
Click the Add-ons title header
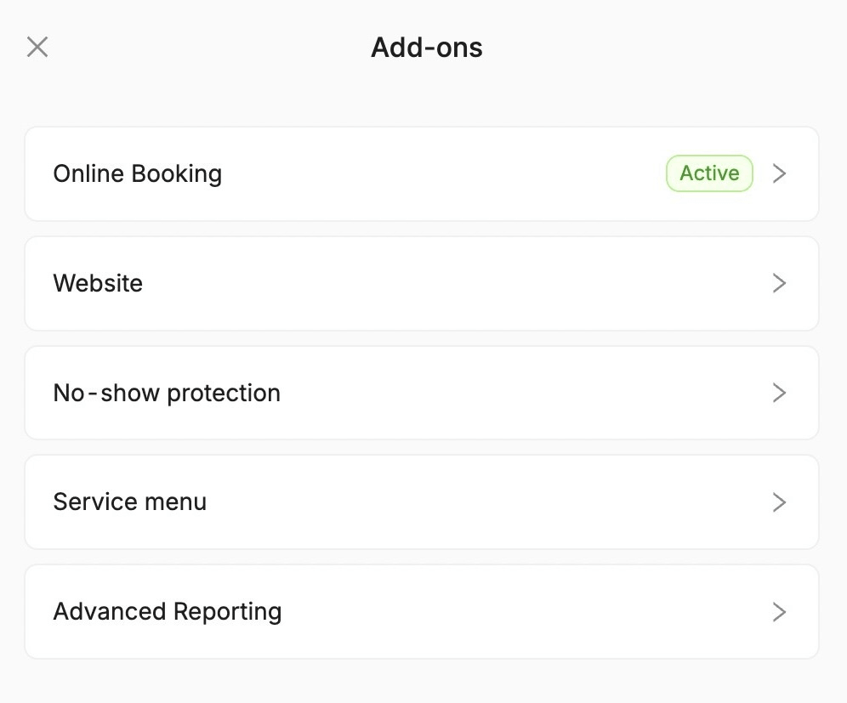pyautogui.click(x=425, y=48)
